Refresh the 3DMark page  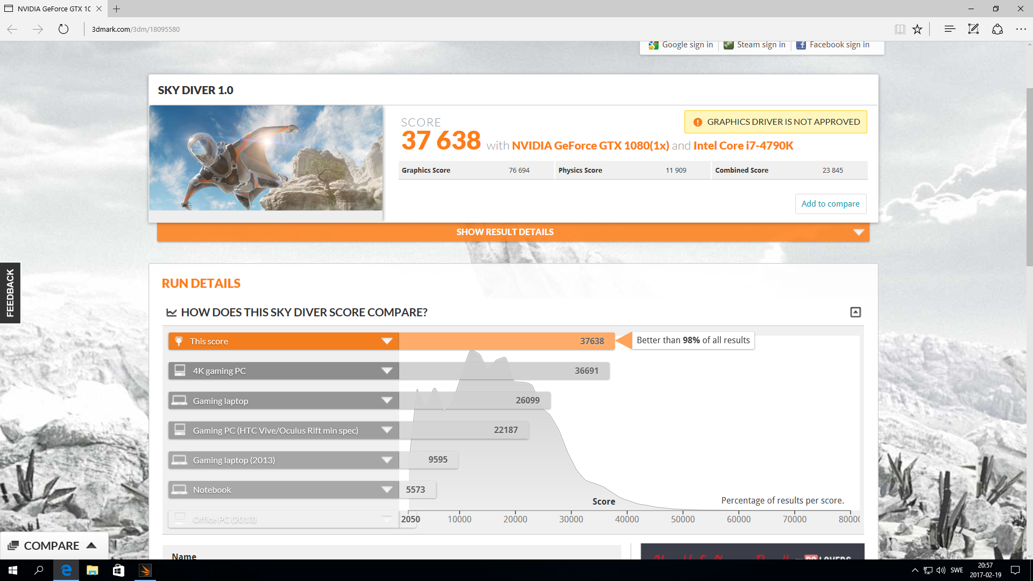coord(63,29)
